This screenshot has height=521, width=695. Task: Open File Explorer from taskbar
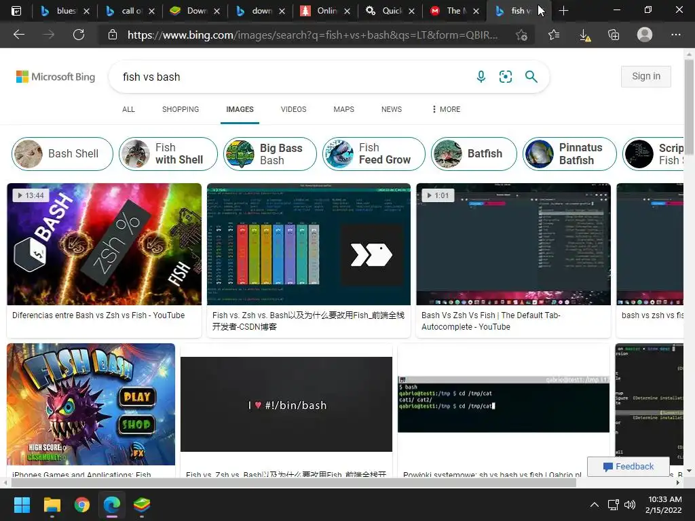pyautogui.click(x=52, y=505)
